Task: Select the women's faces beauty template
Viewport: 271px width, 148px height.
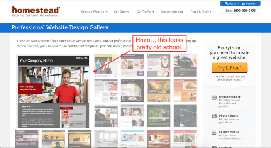Action: [x=132, y=116]
